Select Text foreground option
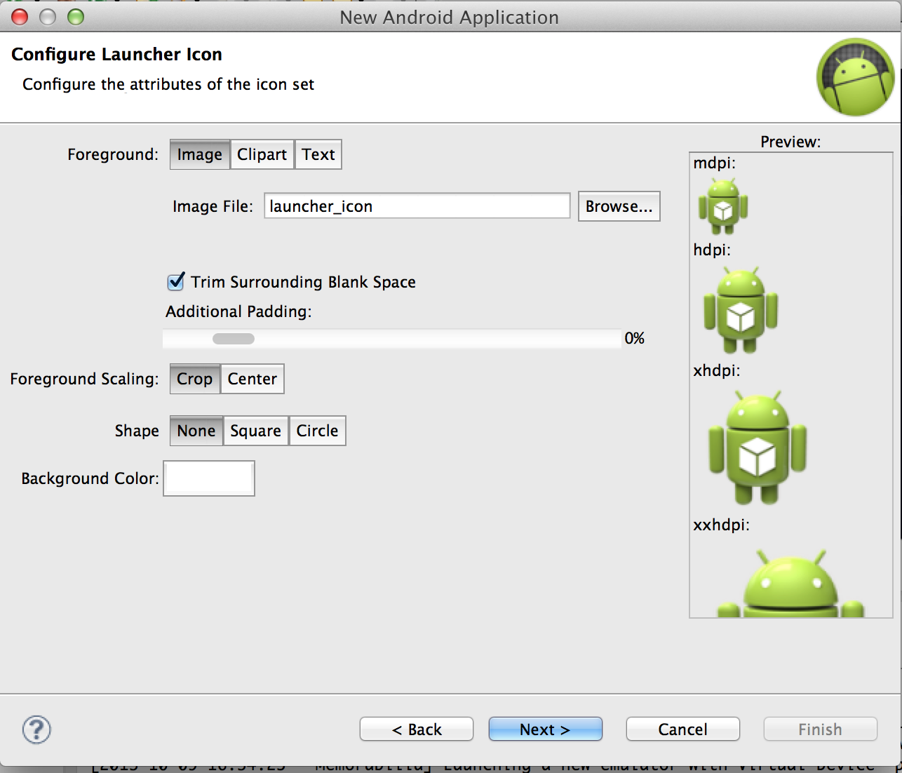902x773 pixels. click(x=318, y=154)
